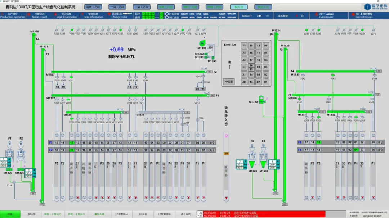Click the F6消音 mute button
The image size is (389, 218).
pos(143,214)
